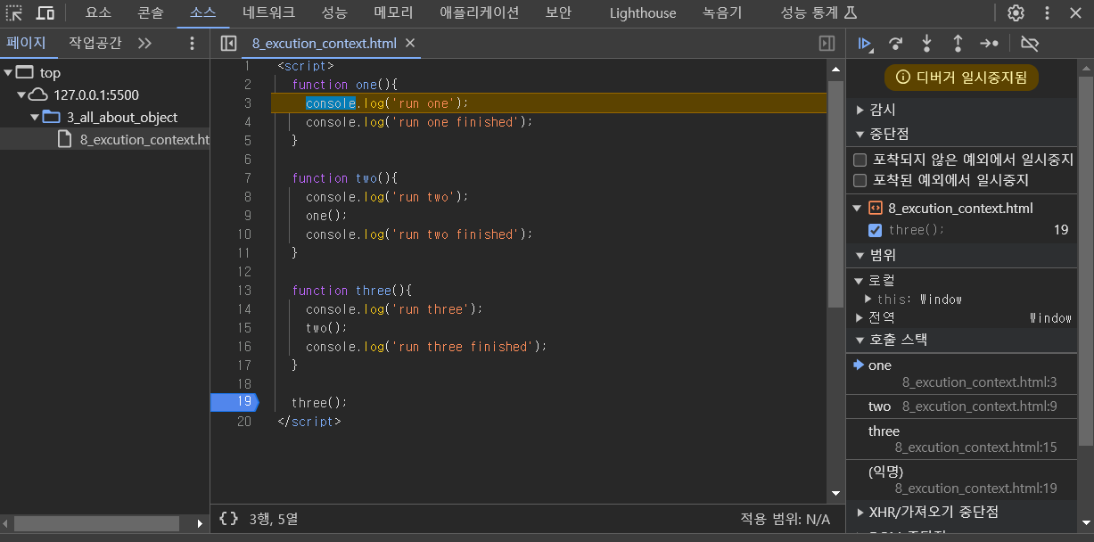Expand the 감시 watch section
The height and width of the screenshot is (542, 1094).
(x=860, y=110)
